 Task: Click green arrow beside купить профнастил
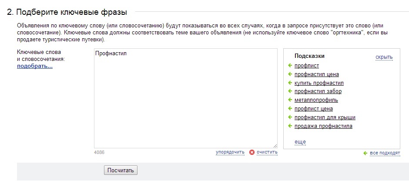(290, 83)
